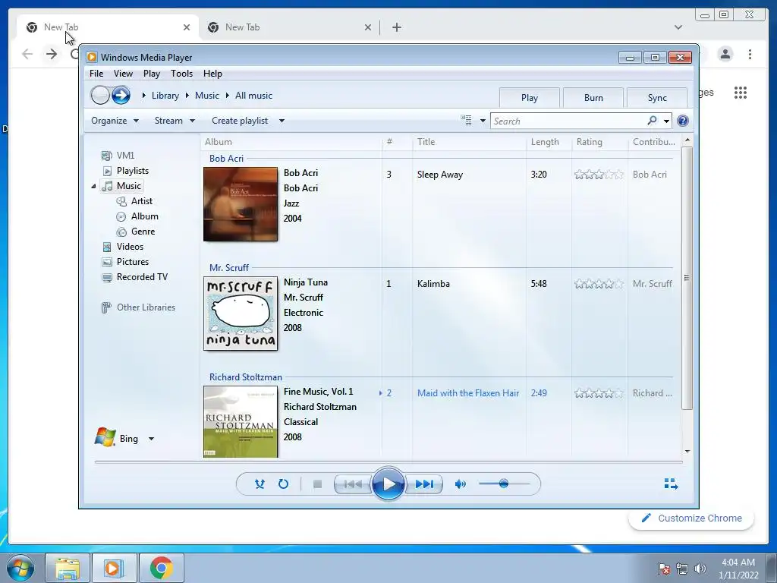Click the seek bar above player controls
777x583 pixels.
point(388,462)
